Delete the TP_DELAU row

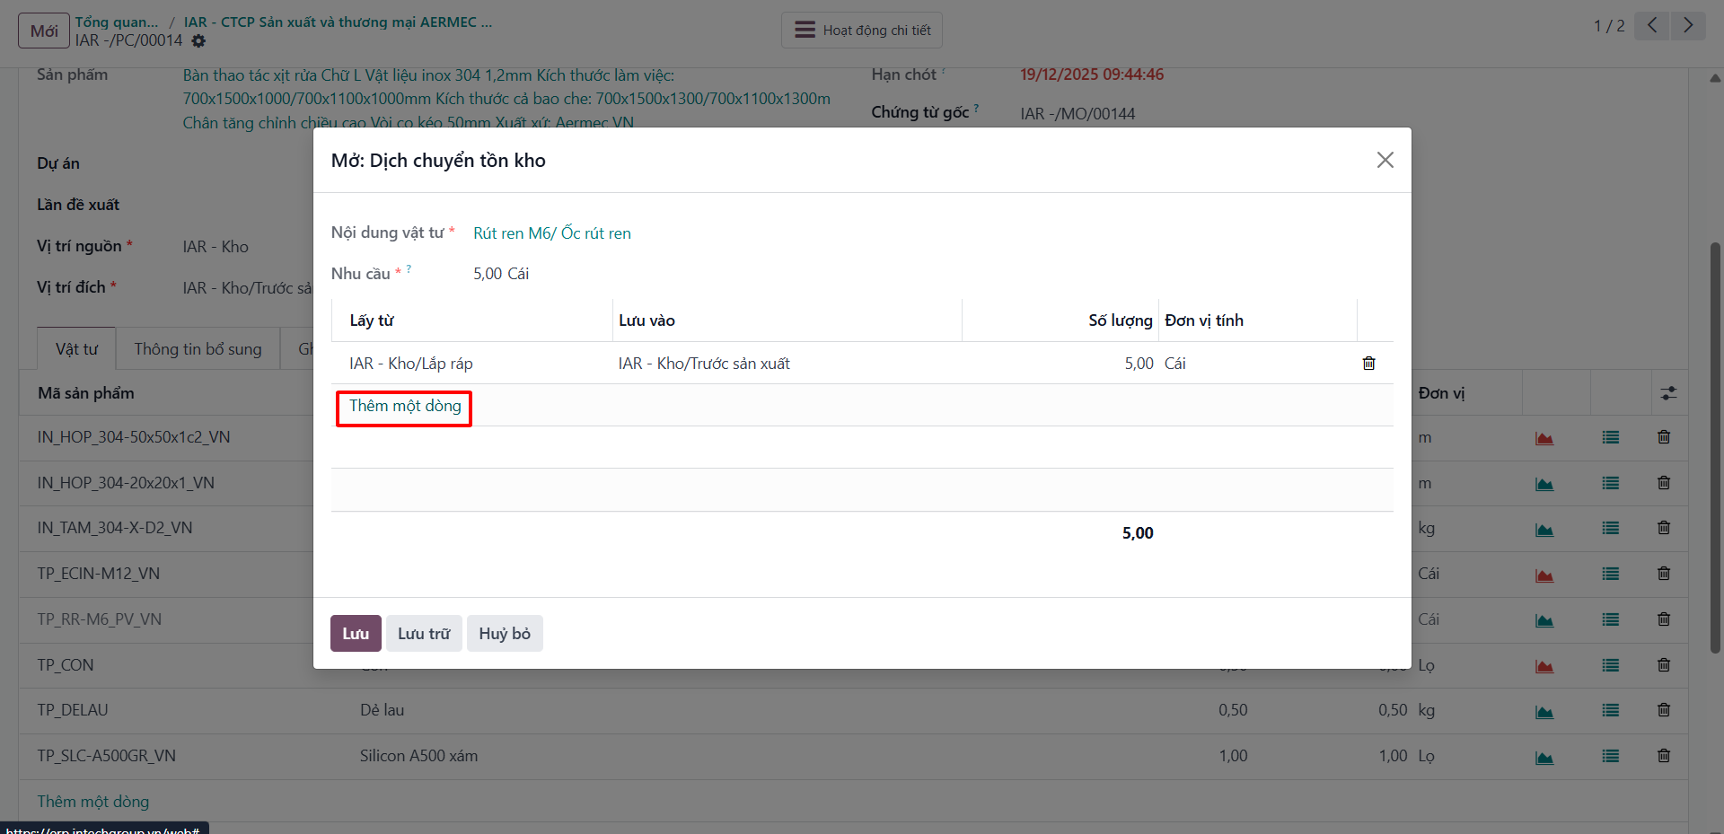click(1664, 710)
